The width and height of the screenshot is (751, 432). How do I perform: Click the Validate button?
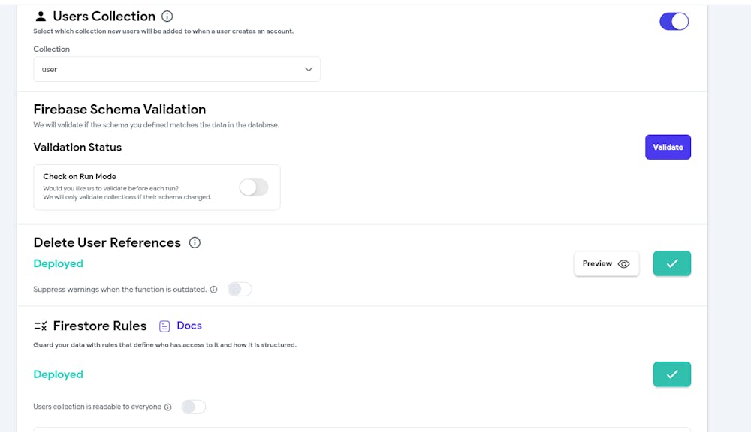tap(668, 147)
